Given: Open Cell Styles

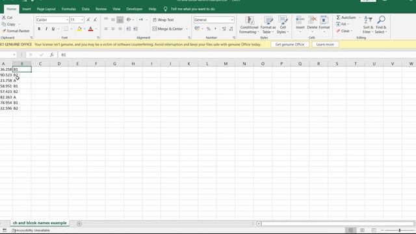Looking at the screenshot, I should coord(283,25).
